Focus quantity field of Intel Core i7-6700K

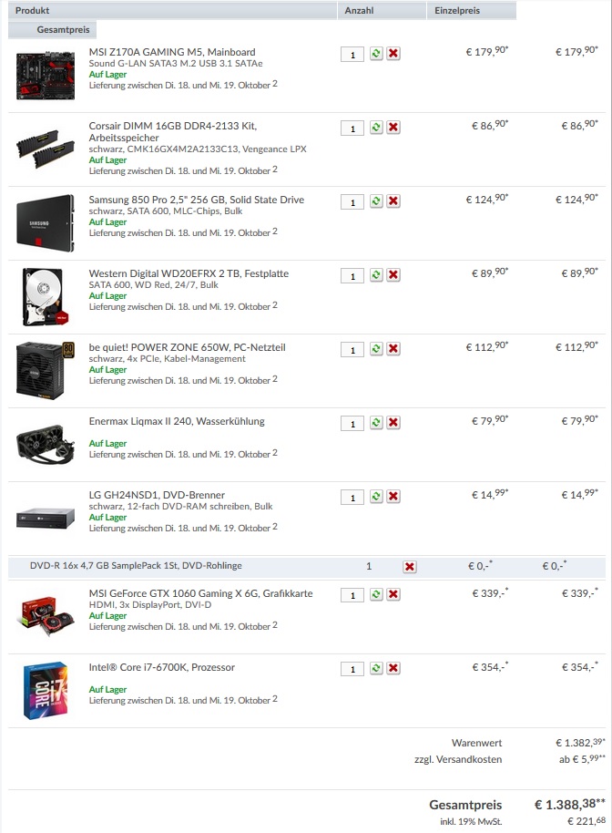tap(352, 669)
